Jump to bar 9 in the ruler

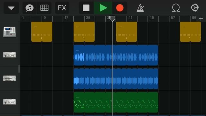coord(45,18)
